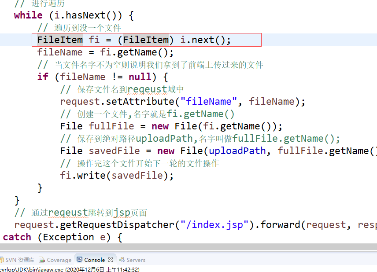Click the 'catch (Exception e) {' line
The width and height of the screenshot is (377, 272).
[63, 237]
